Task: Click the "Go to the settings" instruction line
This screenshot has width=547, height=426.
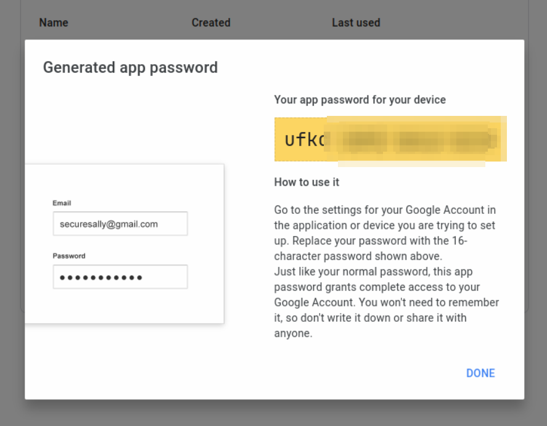Action: tap(385, 210)
